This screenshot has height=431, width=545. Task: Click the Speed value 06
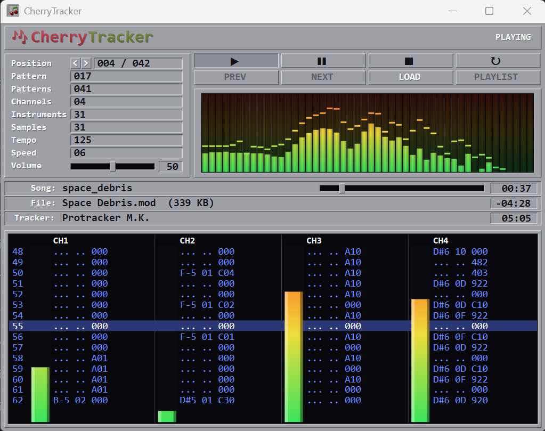point(126,153)
